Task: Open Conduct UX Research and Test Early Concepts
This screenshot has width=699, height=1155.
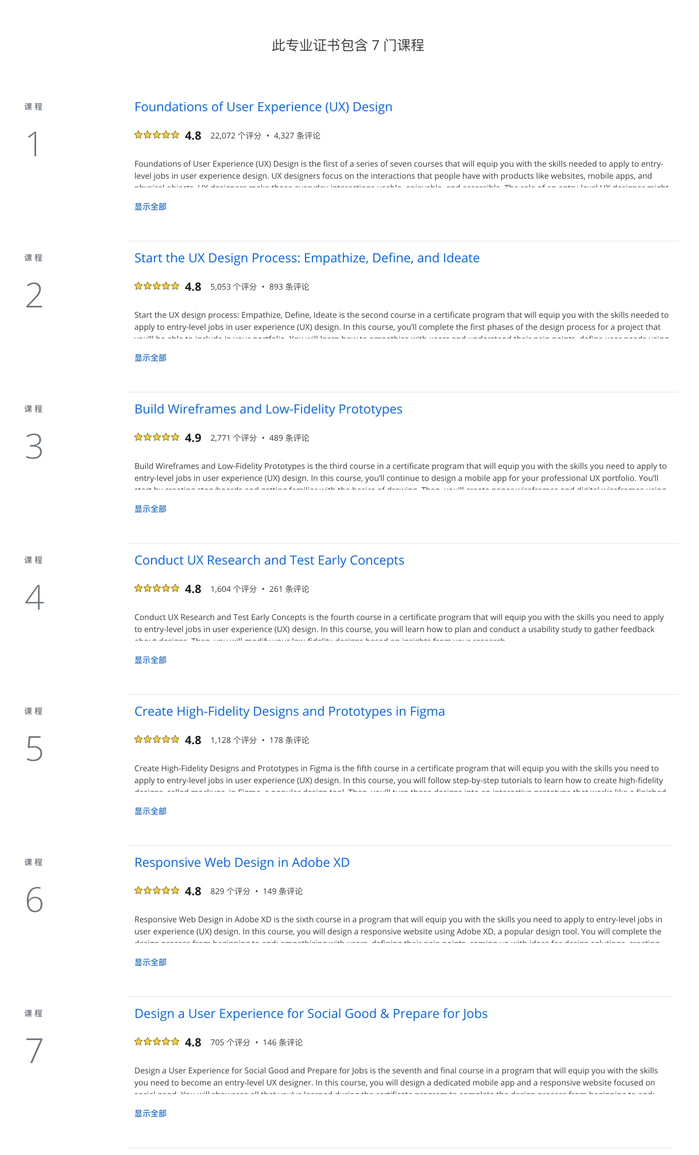Action: (269, 560)
